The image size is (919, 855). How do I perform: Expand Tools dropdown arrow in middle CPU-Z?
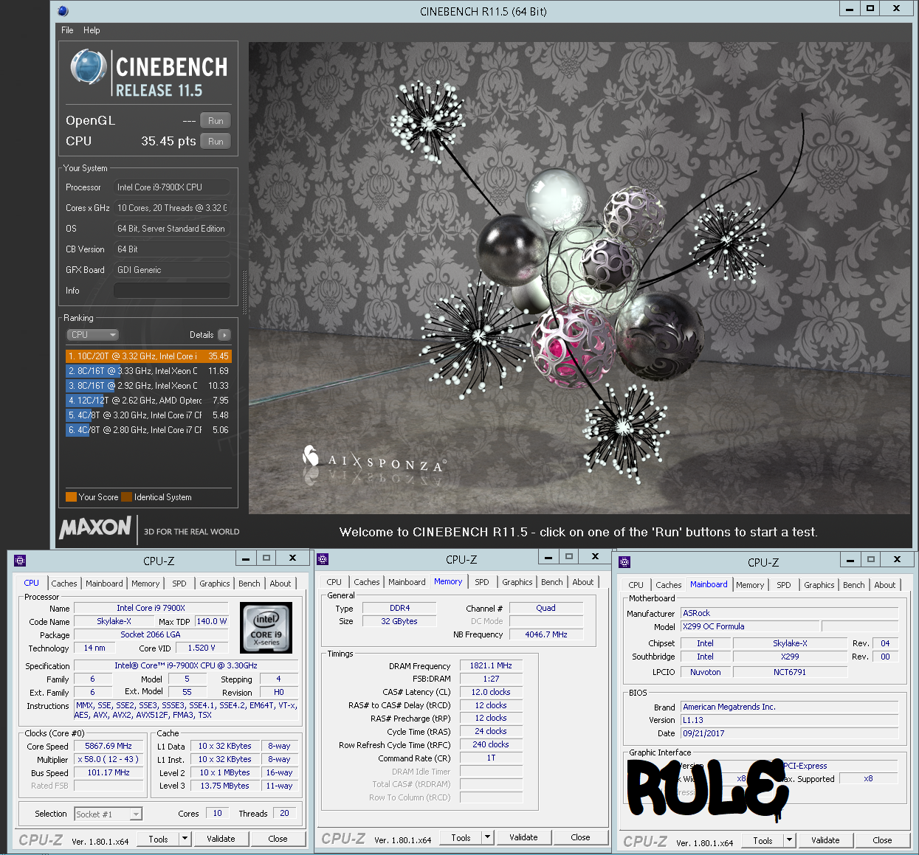pyautogui.click(x=488, y=838)
